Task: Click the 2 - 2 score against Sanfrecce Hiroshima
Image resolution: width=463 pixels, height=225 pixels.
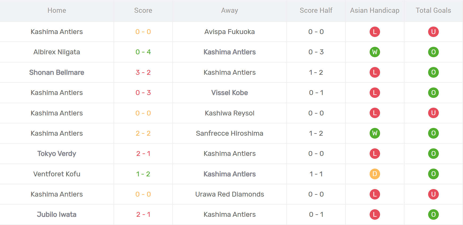Action: coord(143,133)
